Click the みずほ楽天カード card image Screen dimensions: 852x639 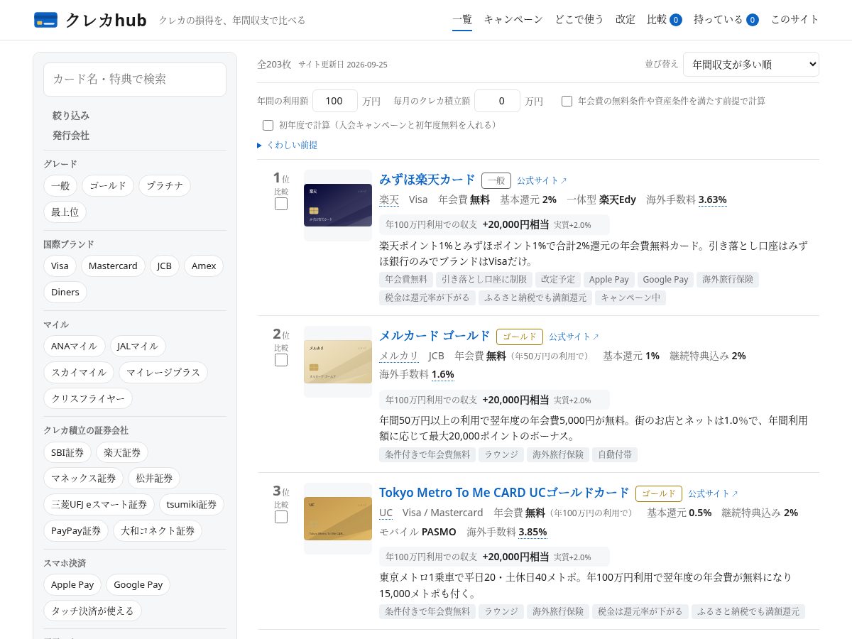(x=338, y=205)
